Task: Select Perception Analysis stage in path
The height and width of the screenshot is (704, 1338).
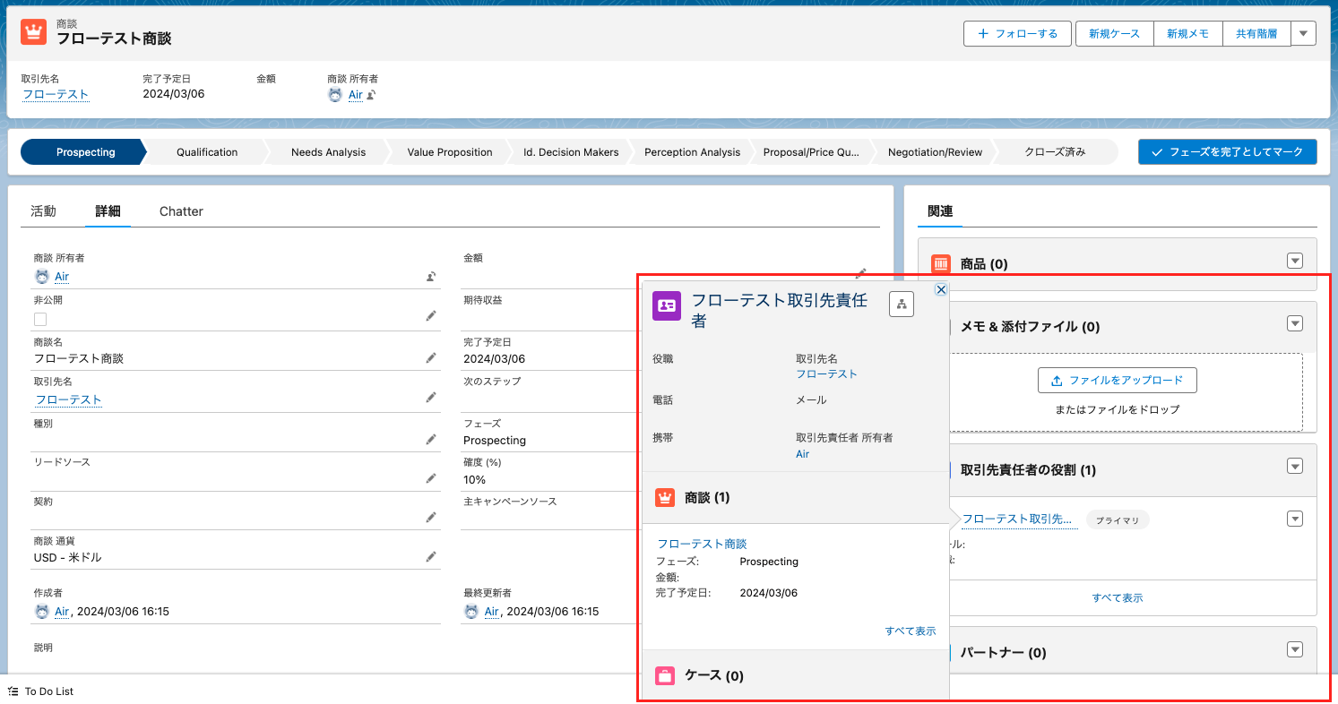Action: 692,152
